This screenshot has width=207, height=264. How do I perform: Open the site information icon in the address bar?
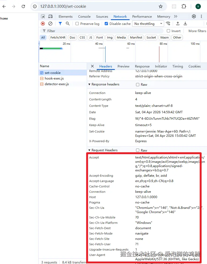click(x=35, y=6)
